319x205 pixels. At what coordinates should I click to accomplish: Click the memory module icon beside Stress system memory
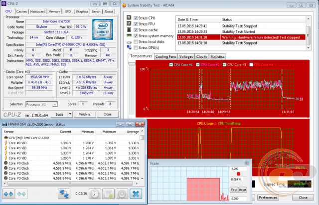(x=129, y=35)
